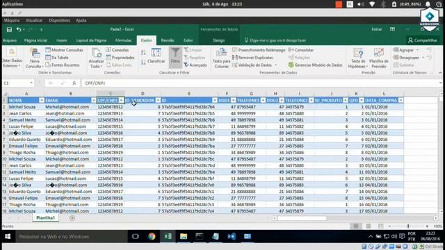
Task: Open Obter Dados Externos
Action: coord(12,58)
